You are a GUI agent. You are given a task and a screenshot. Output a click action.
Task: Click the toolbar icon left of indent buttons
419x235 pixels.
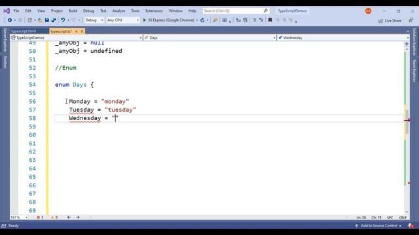point(225,20)
